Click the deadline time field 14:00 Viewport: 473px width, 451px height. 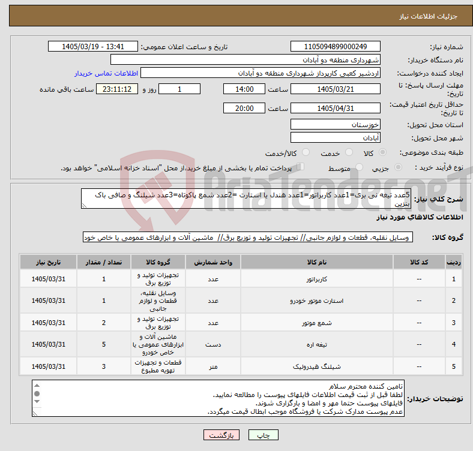coord(244,89)
